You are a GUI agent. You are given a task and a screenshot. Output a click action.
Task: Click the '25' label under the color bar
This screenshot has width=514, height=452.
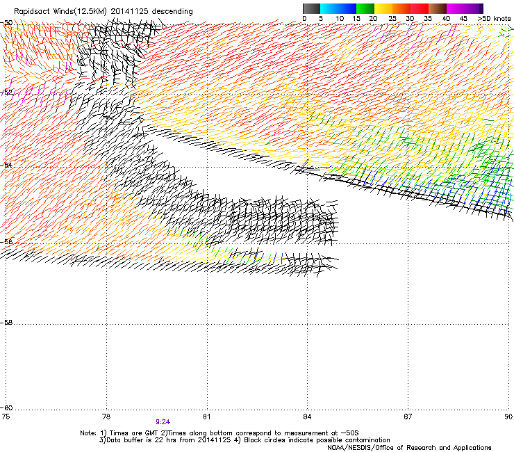pos(392,19)
